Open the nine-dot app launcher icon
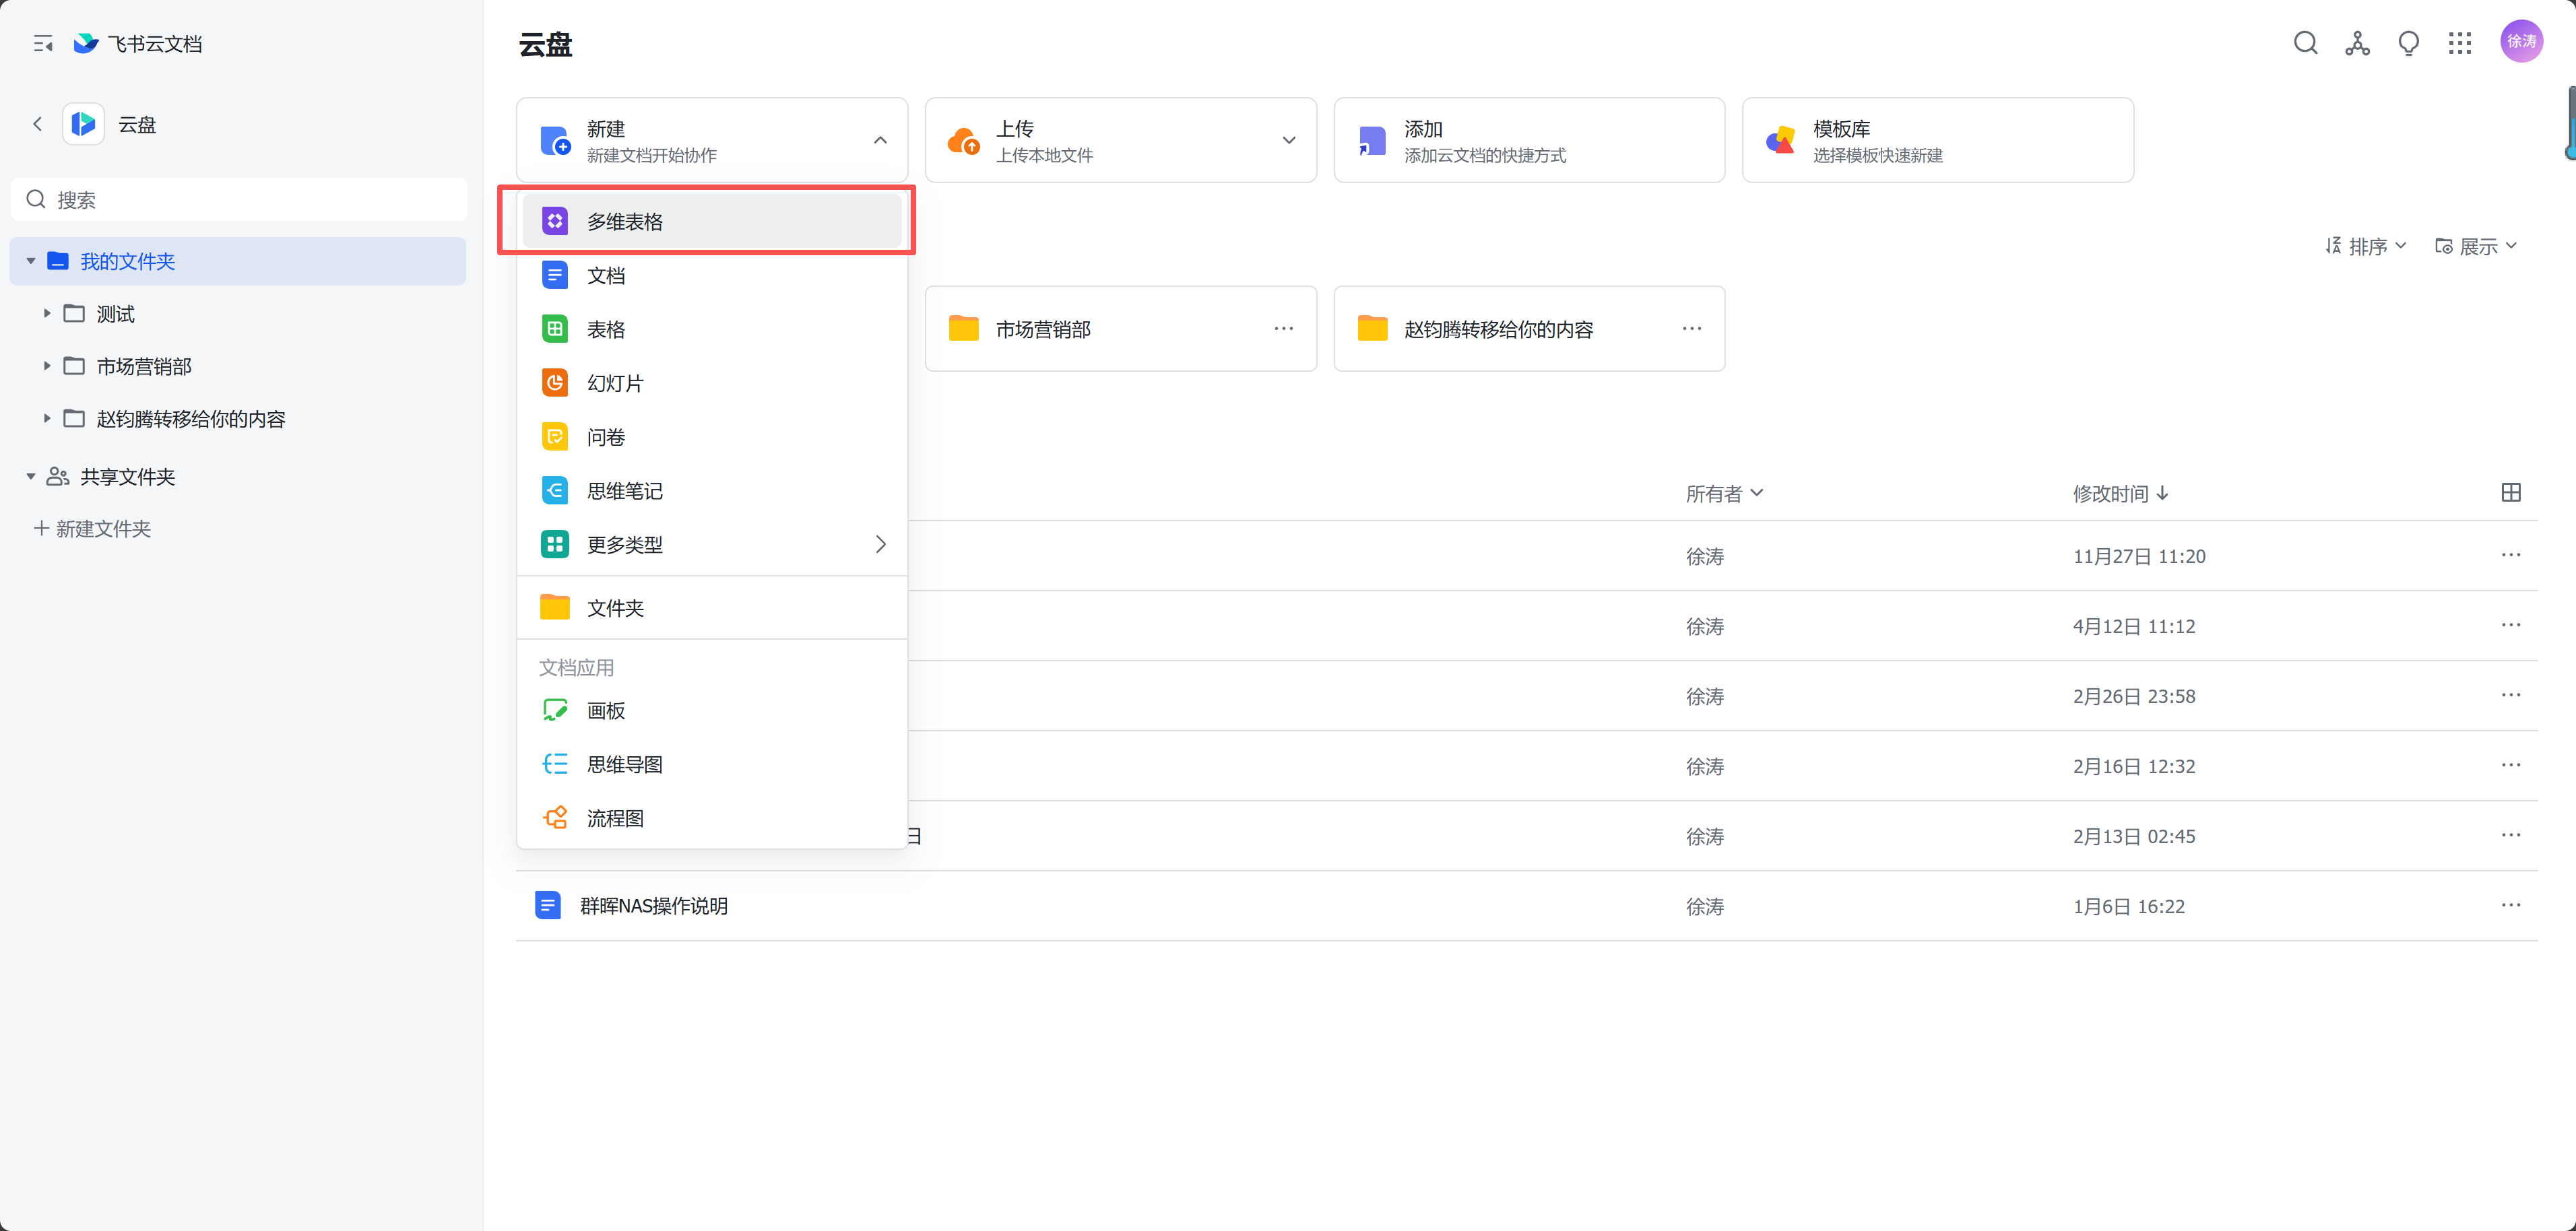Image resolution: width=2576 pixels, height=1231 pixels. [2459, 43]
